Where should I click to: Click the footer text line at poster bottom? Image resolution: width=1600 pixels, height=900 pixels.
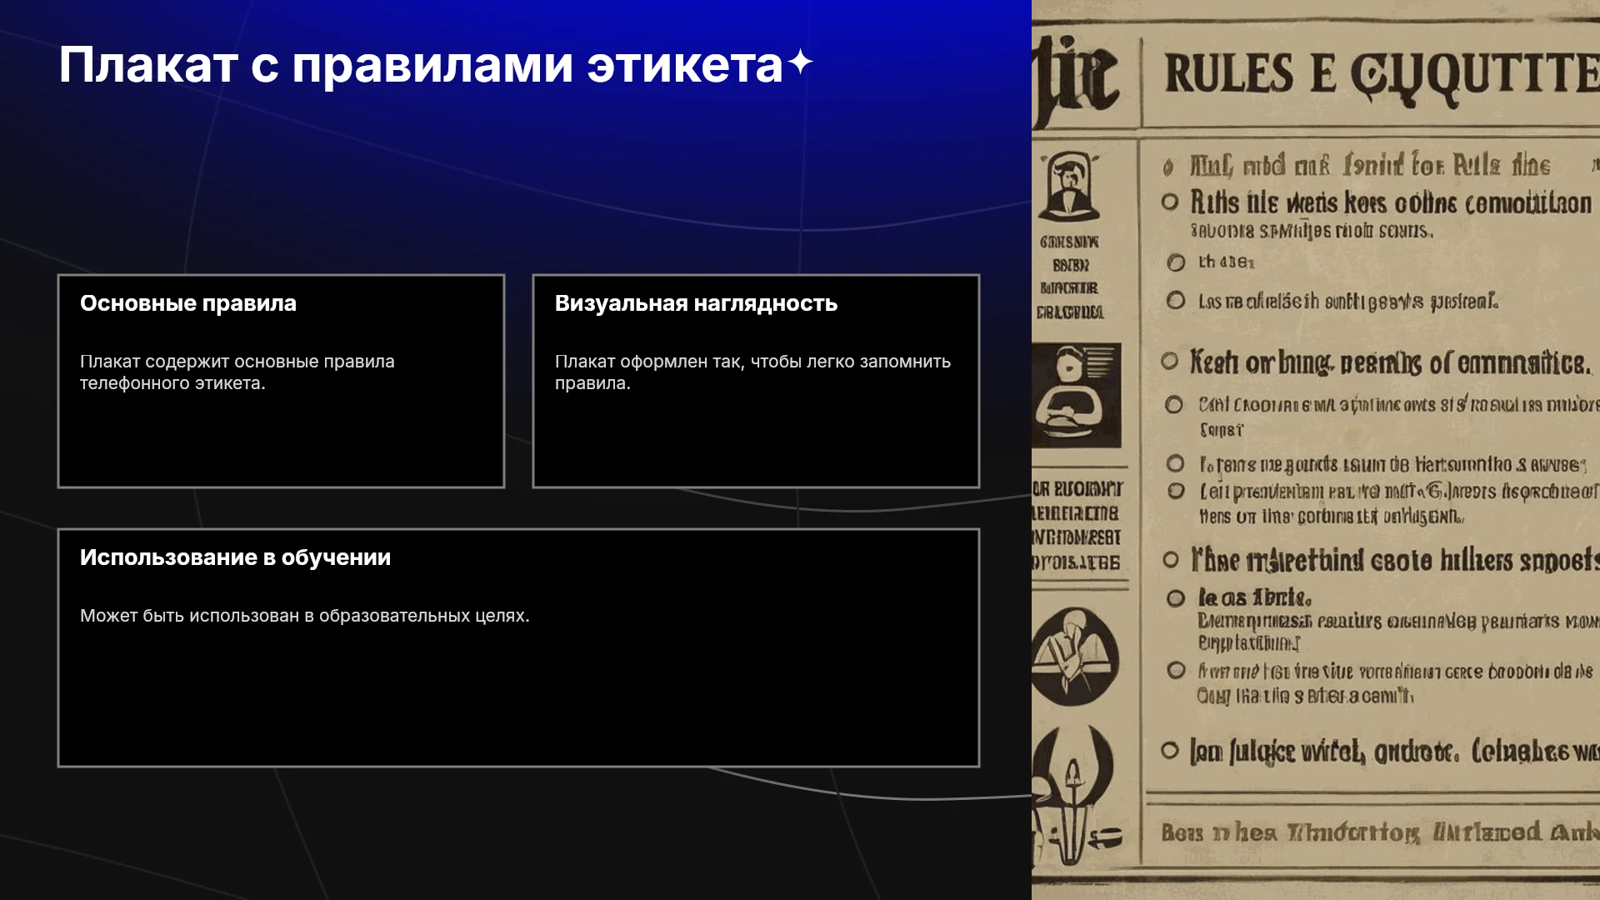pos(1380,832)
